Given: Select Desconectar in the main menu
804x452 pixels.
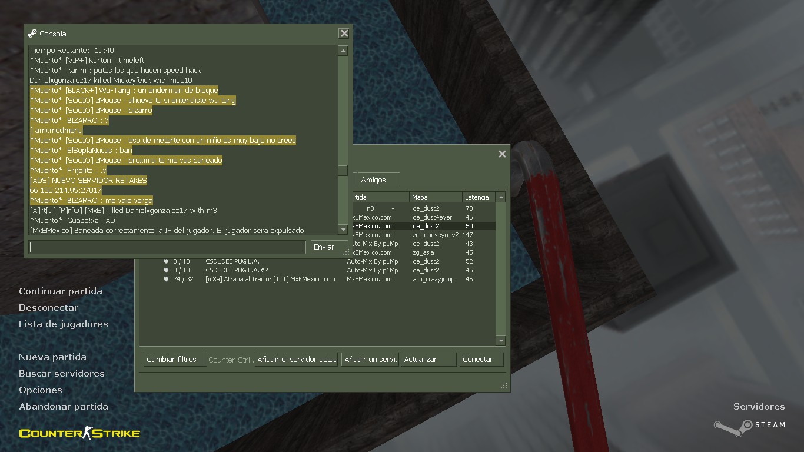Looking at the screenshot, I should coord(48,308).
